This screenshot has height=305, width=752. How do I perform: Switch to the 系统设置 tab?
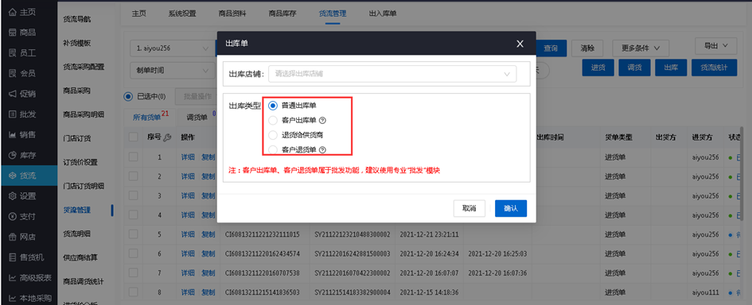pyautogui.click(x=182, y=14)
